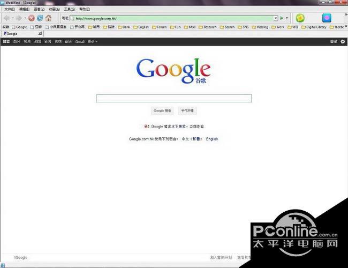Click the Google 搜索 button
The height and width of the screenshot is (268, 348).
point(162,110)
